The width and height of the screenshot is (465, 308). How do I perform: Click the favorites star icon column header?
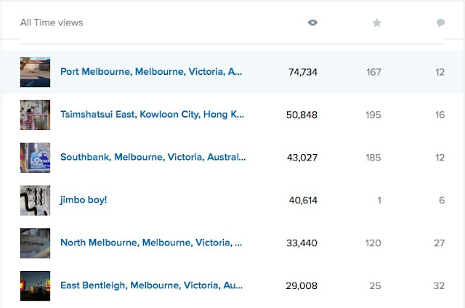(376, 23)
